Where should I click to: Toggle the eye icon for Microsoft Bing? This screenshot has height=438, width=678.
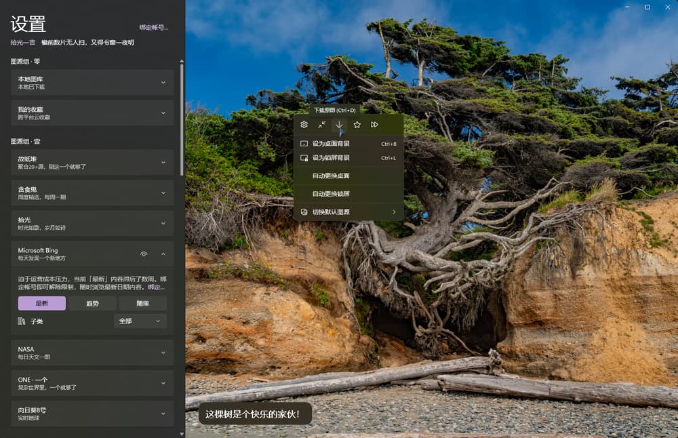144,254
